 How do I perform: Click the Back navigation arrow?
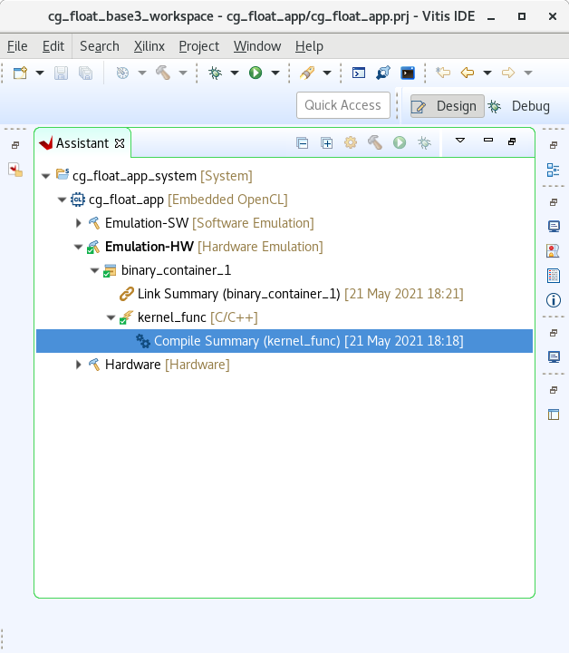[x=468, y=73]
